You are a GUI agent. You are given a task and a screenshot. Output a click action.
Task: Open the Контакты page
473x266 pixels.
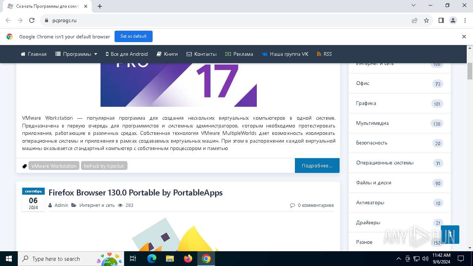pos(201,54)
